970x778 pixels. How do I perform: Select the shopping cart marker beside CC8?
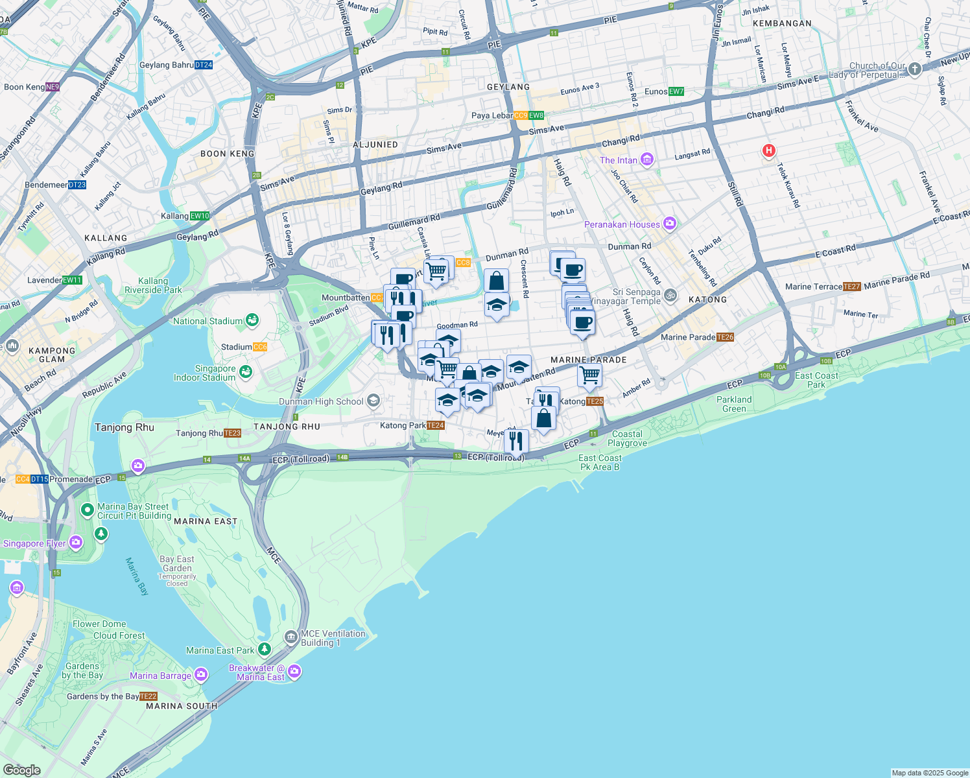point(436,272)
